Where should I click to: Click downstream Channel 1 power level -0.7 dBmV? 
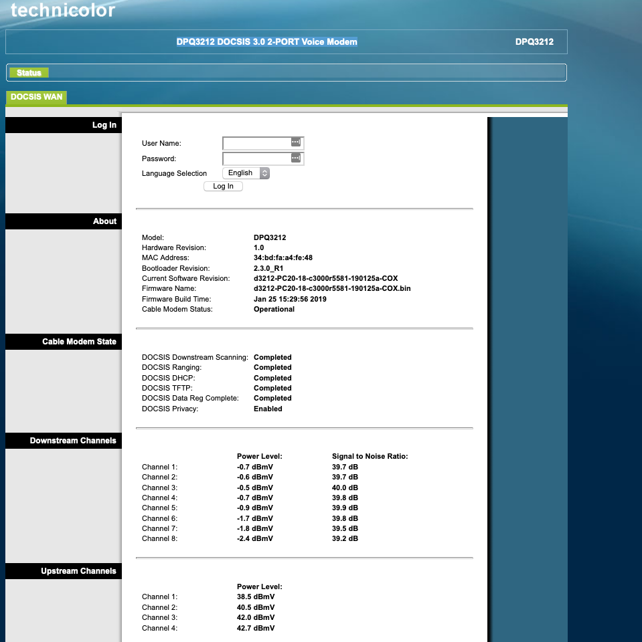(x=254, y=467)
